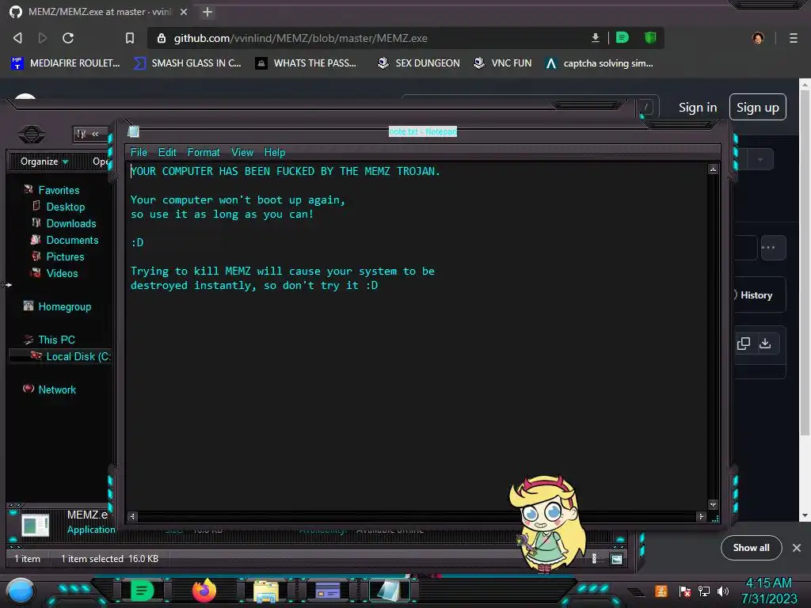Select Documents in Explorer sidebar

[x=72, y=240]
